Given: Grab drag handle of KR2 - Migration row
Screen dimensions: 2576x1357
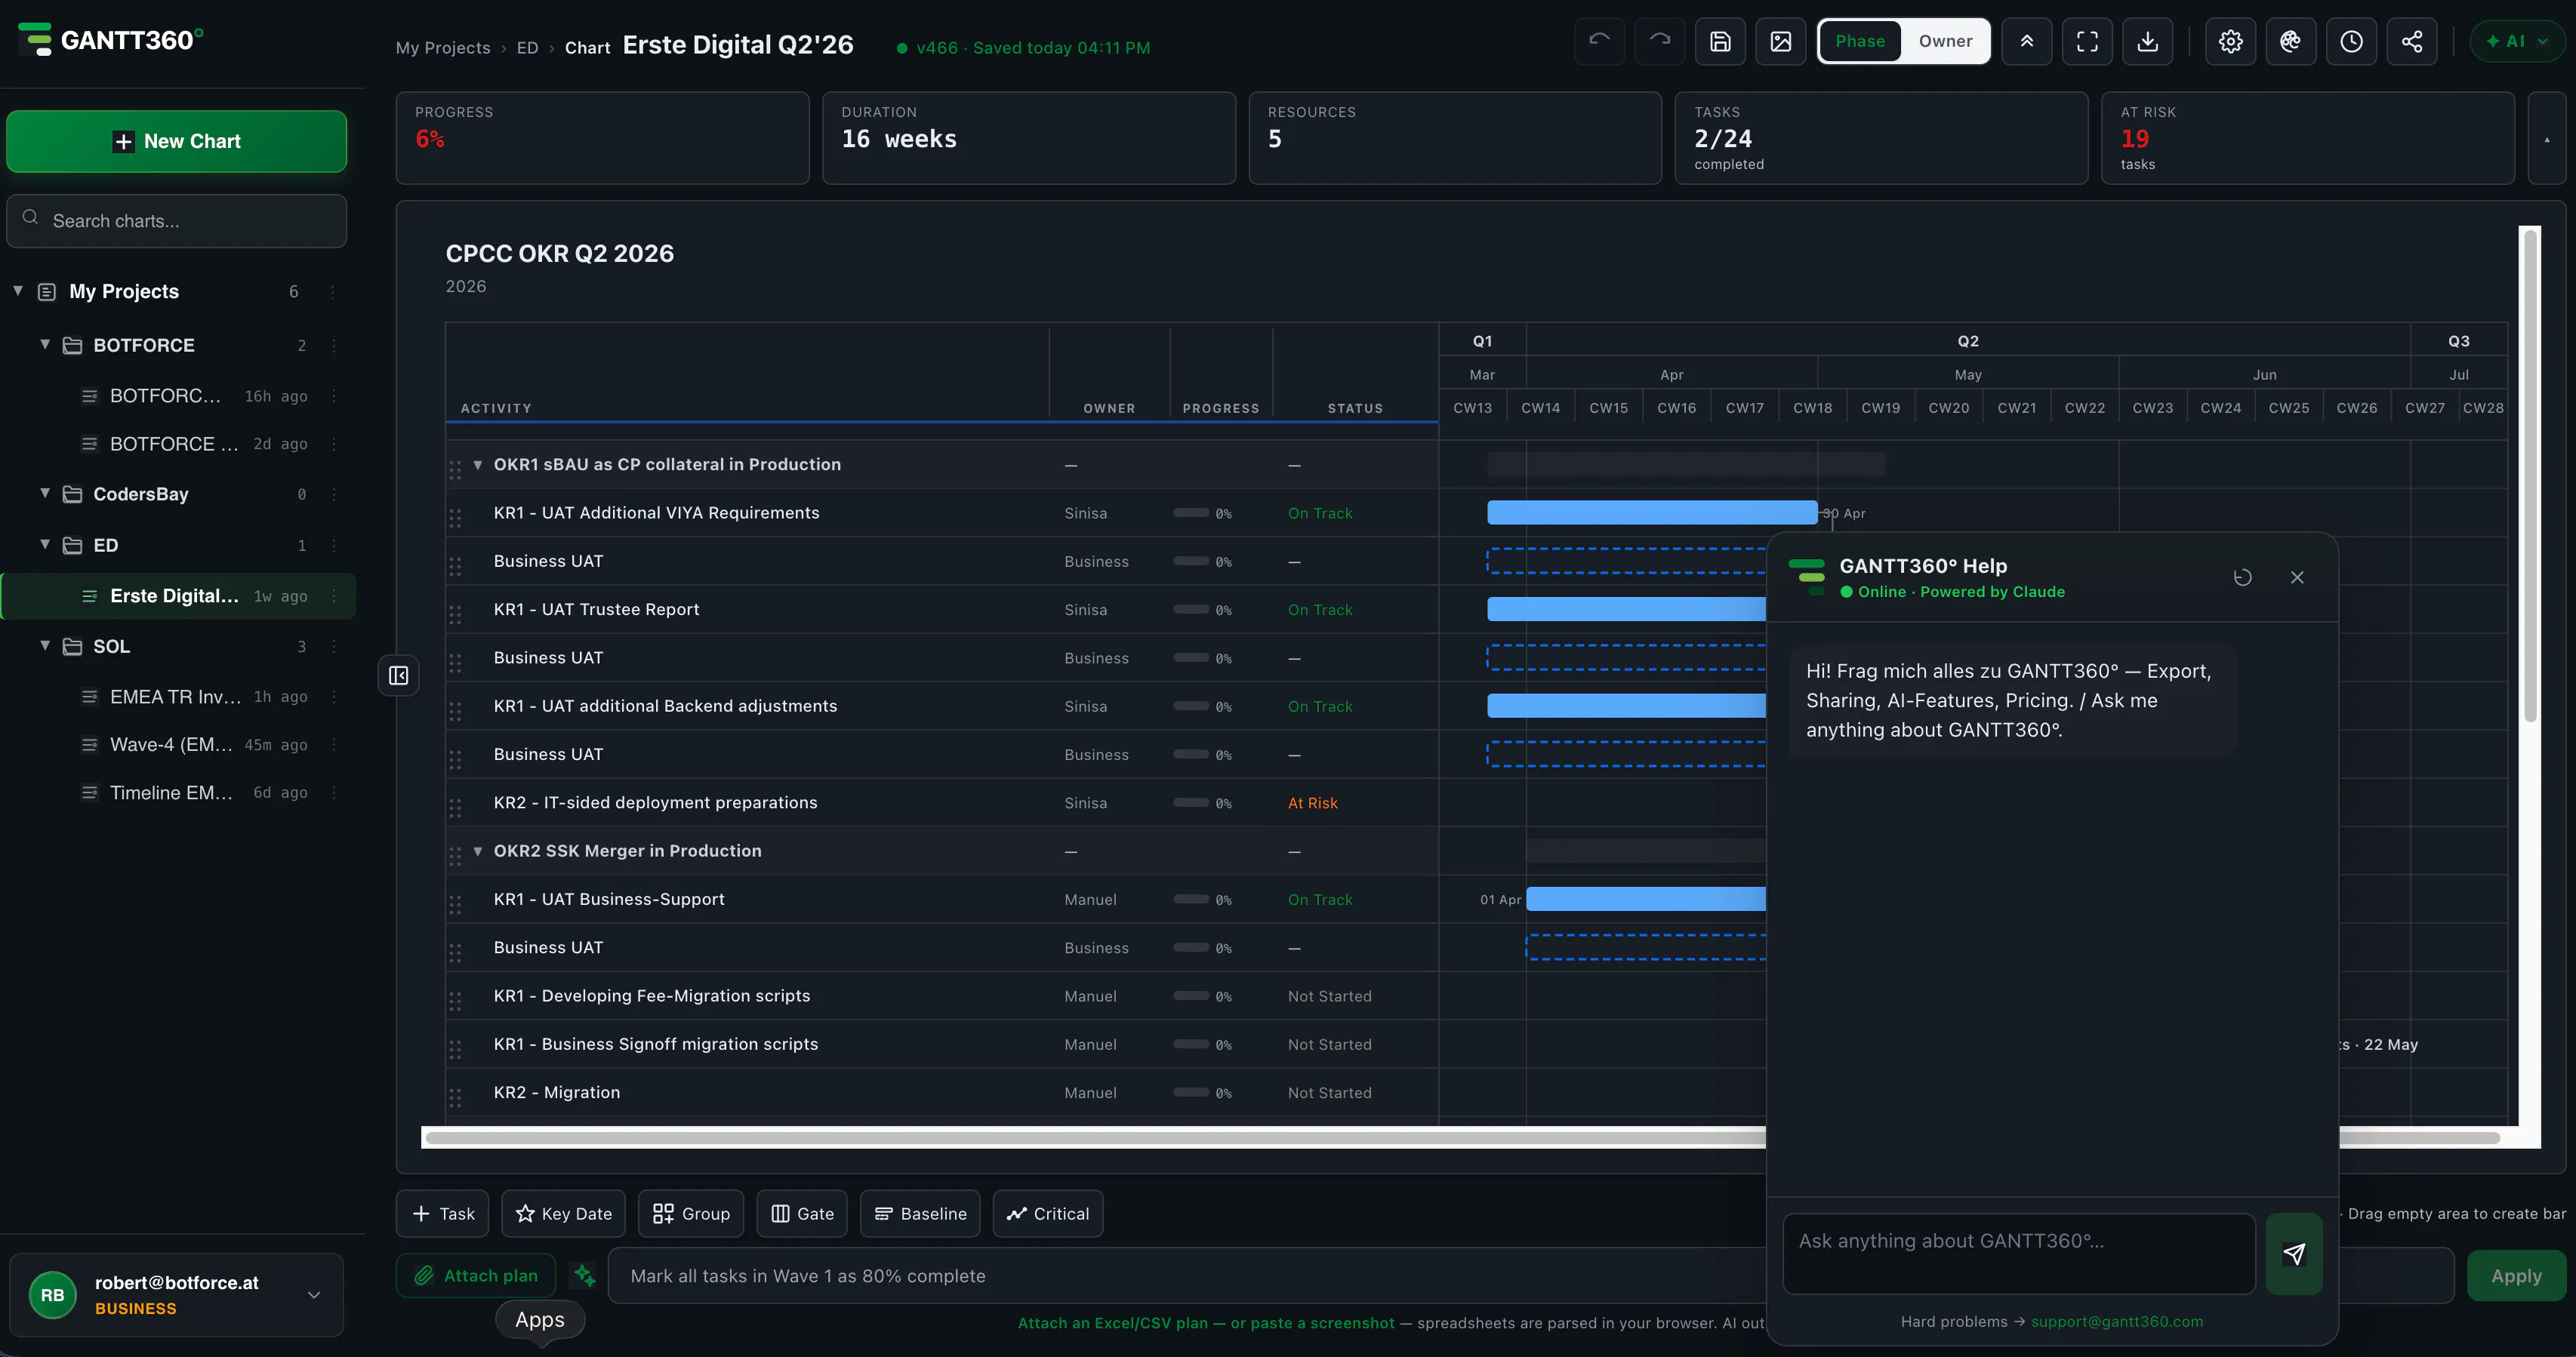Looking at the screenshot, I should 455,1097.
